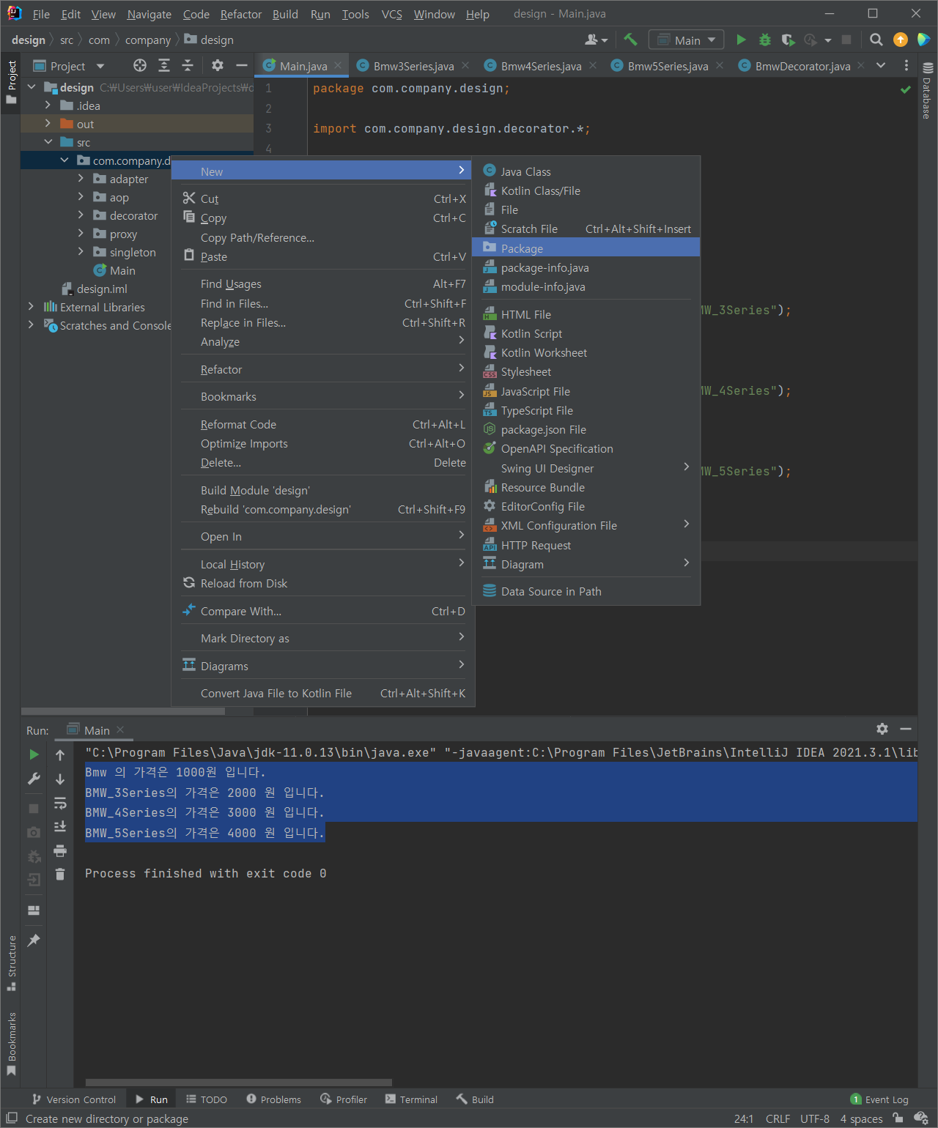Open the TODO tool window

[206, 1099]
